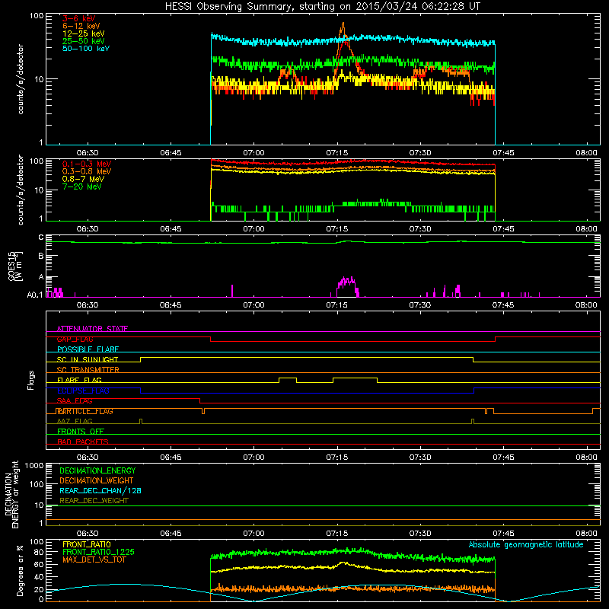Click the 0.3-0.8 MeV legend entry
Screen dimensions: 609x609
click(87, 171)
